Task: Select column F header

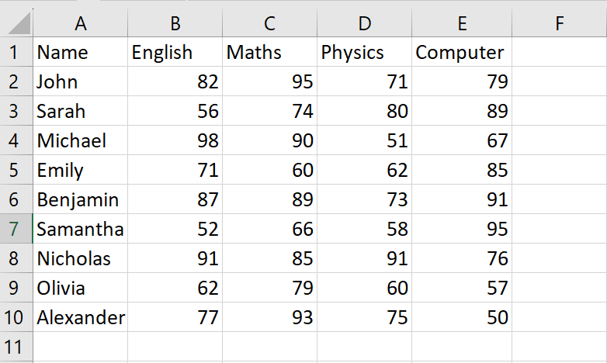Action: coord(560,22)
